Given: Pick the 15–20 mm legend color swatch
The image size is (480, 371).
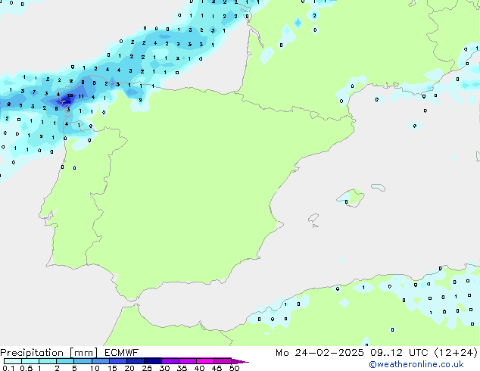Looking at the screenshot, I should (x=117, y=361).
